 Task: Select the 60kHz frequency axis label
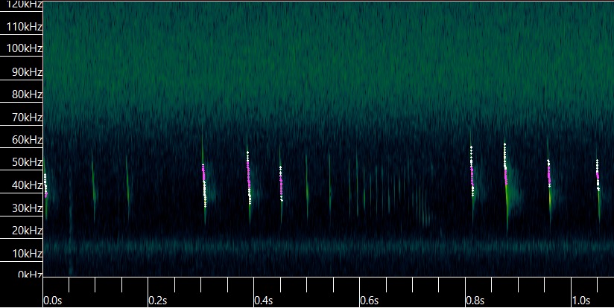24,140
